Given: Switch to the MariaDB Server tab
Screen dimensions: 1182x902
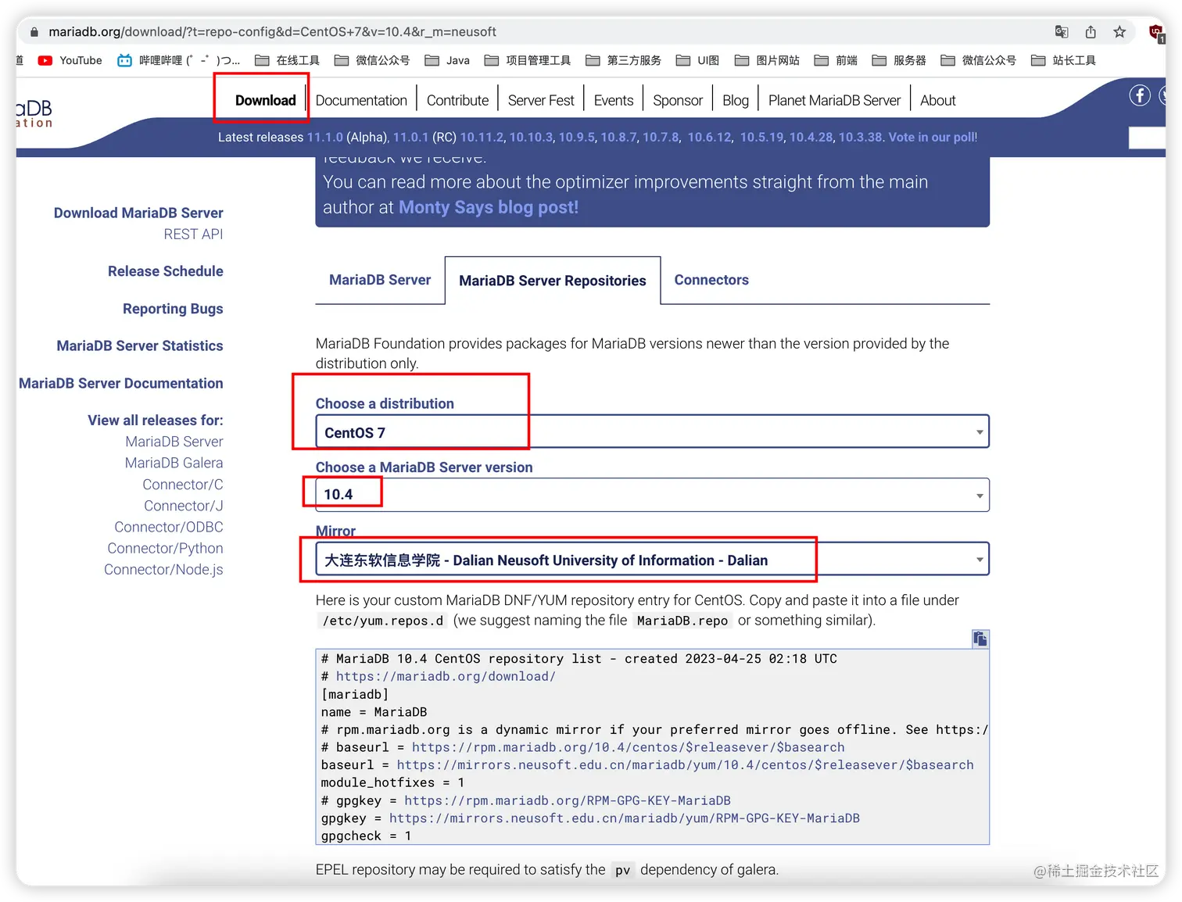Looking at the screenshot, I should pyautogui.click(x=380, y=280).
